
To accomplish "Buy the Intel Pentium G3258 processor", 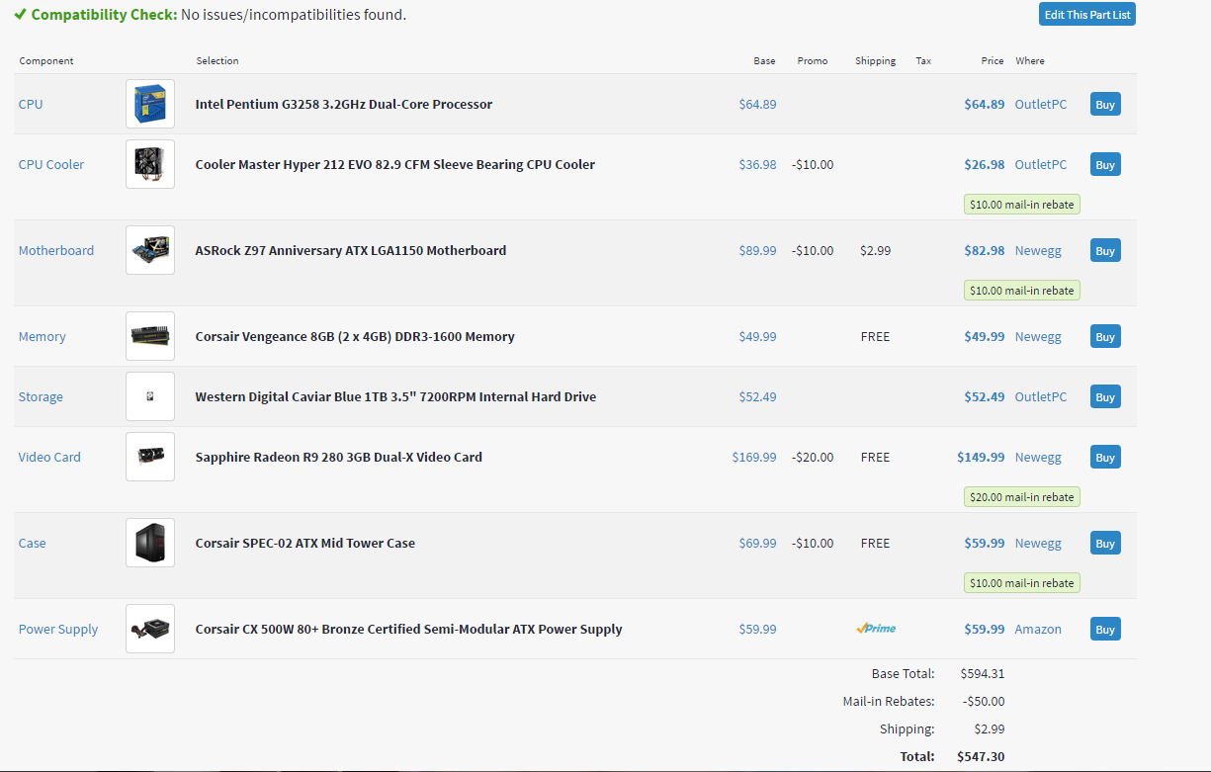I will pos(1105,104).
